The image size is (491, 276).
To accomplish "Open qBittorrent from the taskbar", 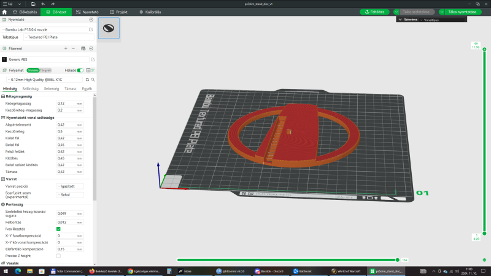I will pyautogui.click(x=231, y=271).
